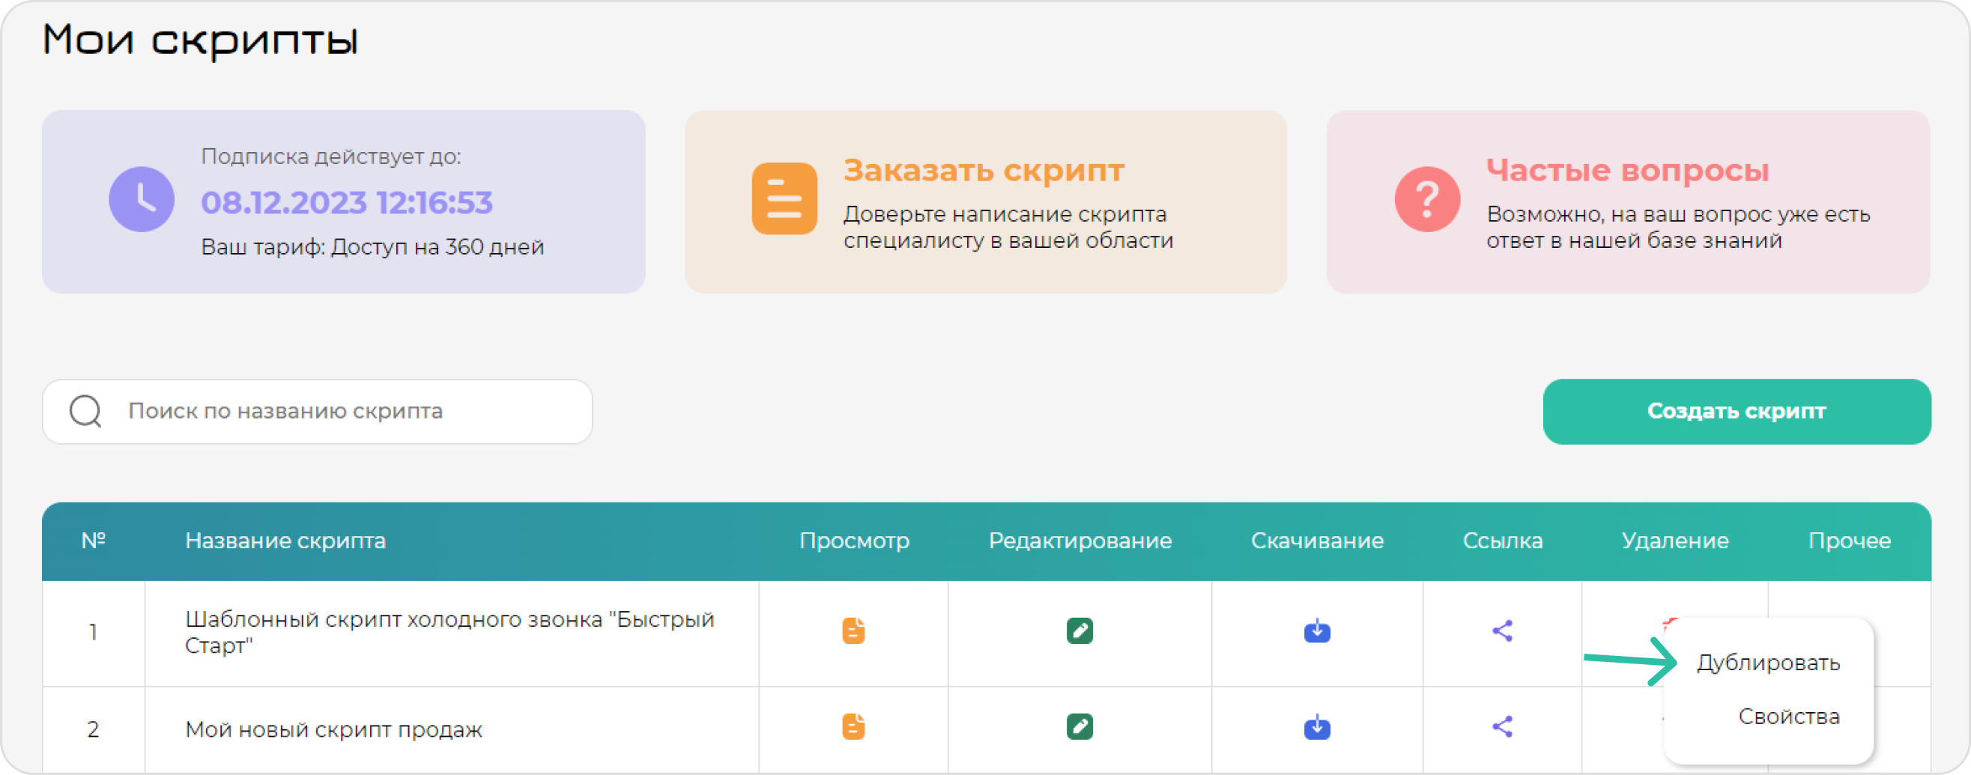
Task: Go to Частые вопросы knowledge base
Action: coord(1626,171)
